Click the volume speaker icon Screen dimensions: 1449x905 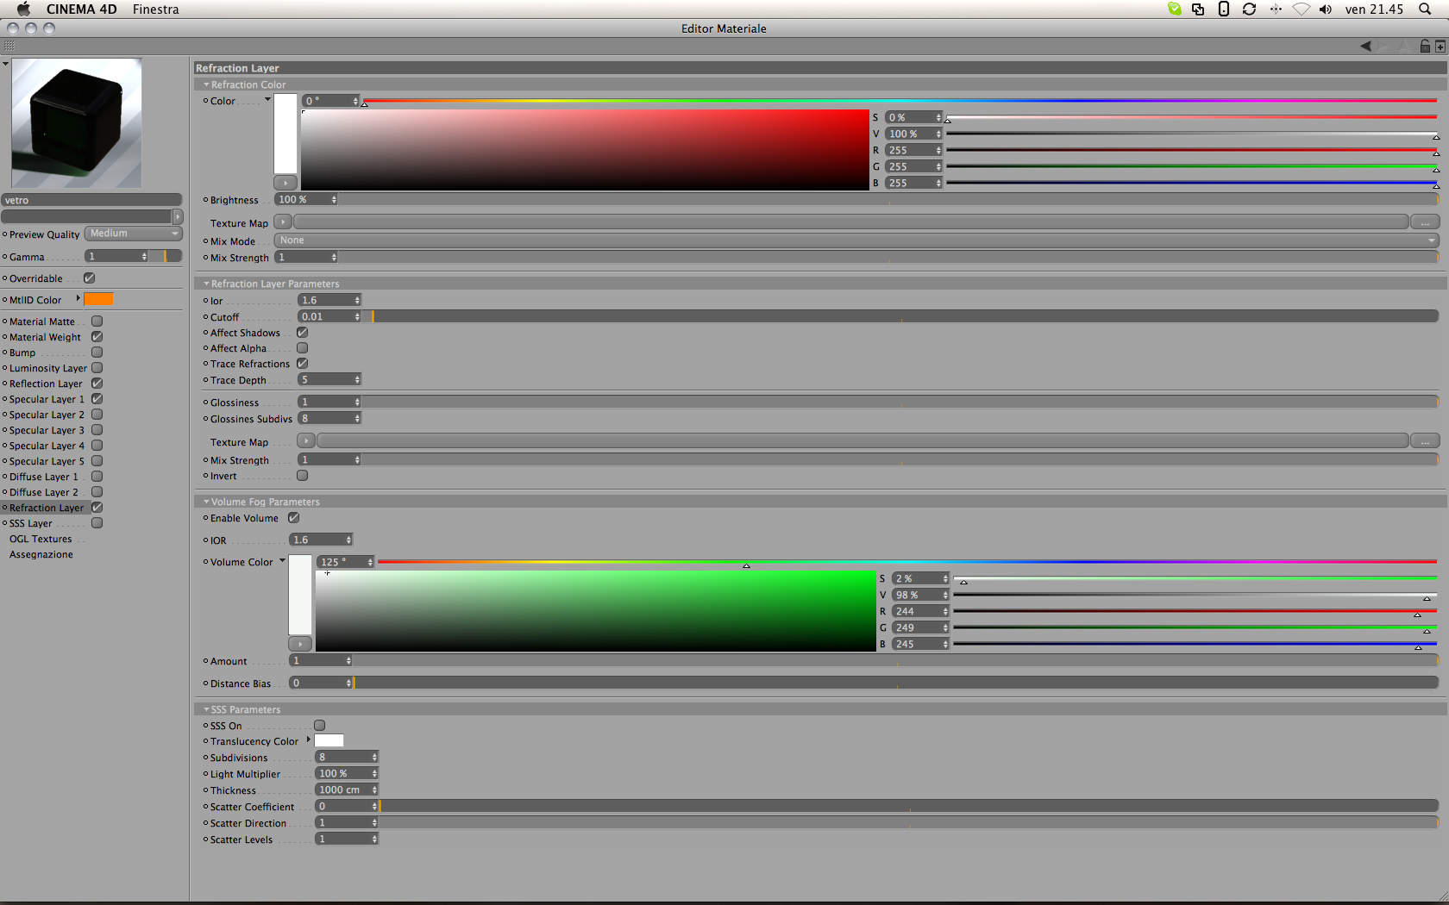pos(1326,9)
